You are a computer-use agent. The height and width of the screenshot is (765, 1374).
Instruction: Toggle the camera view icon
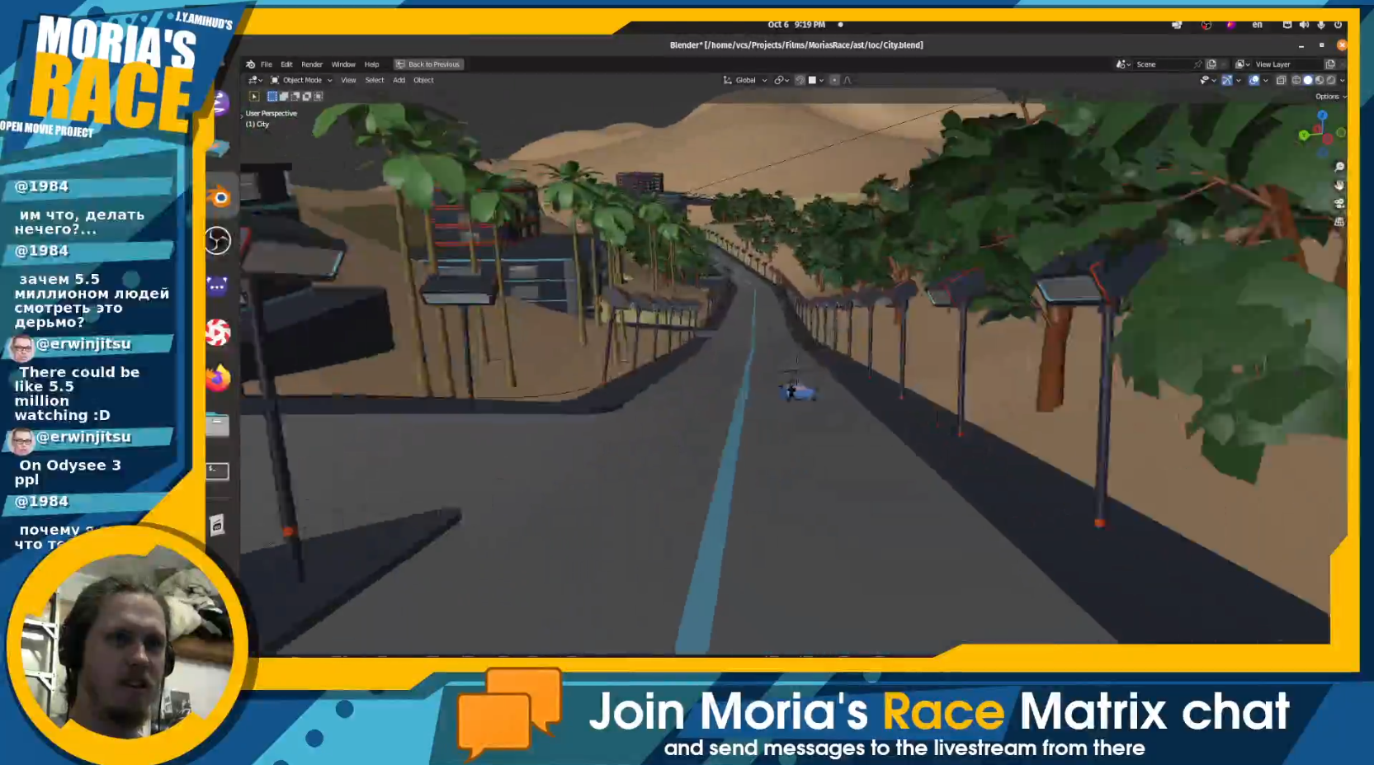1339,203
